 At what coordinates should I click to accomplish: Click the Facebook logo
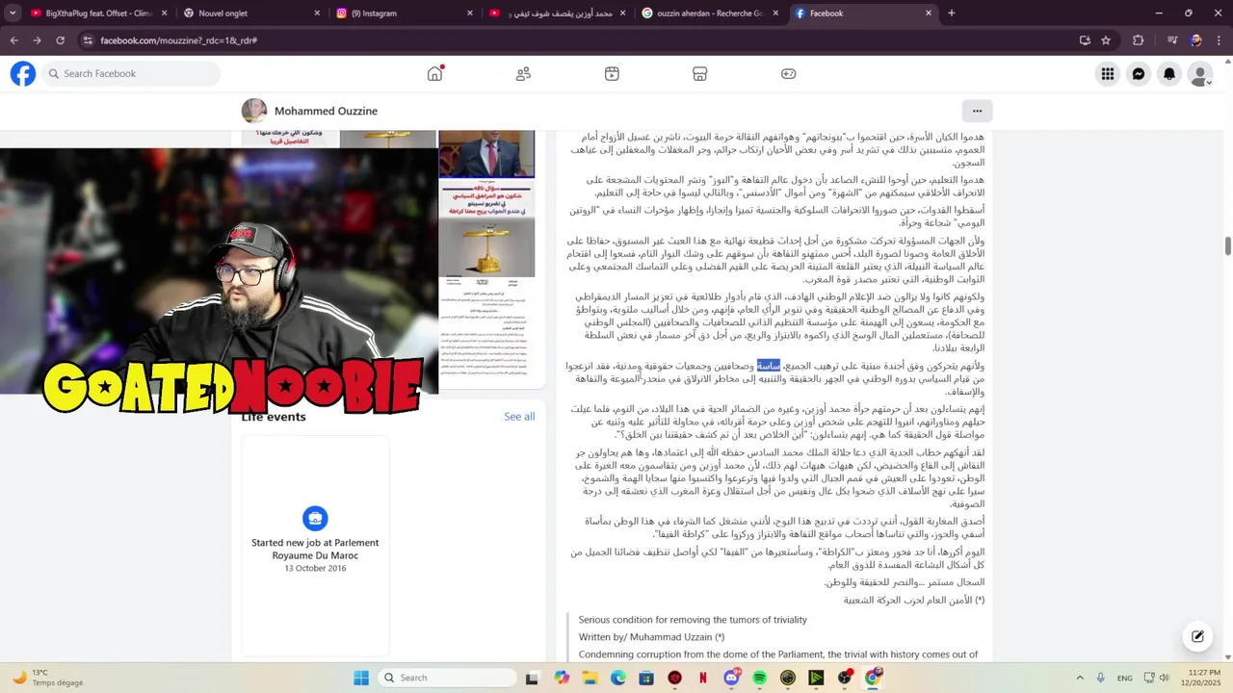tap(23, 74)
